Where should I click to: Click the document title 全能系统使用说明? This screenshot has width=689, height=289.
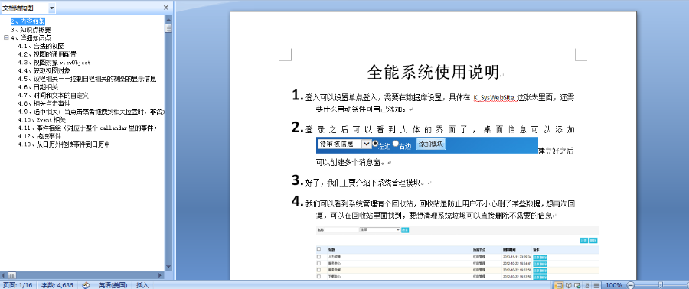(x=433, y=73)
